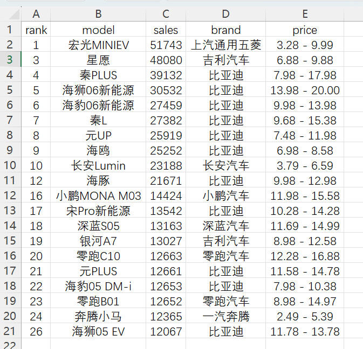The image size is (363, 349).
Task: Select model cell 小鹏MONA M03
Action: 98,195
